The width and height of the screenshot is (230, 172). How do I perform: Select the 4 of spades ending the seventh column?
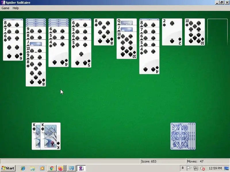(x=149, y=60)
